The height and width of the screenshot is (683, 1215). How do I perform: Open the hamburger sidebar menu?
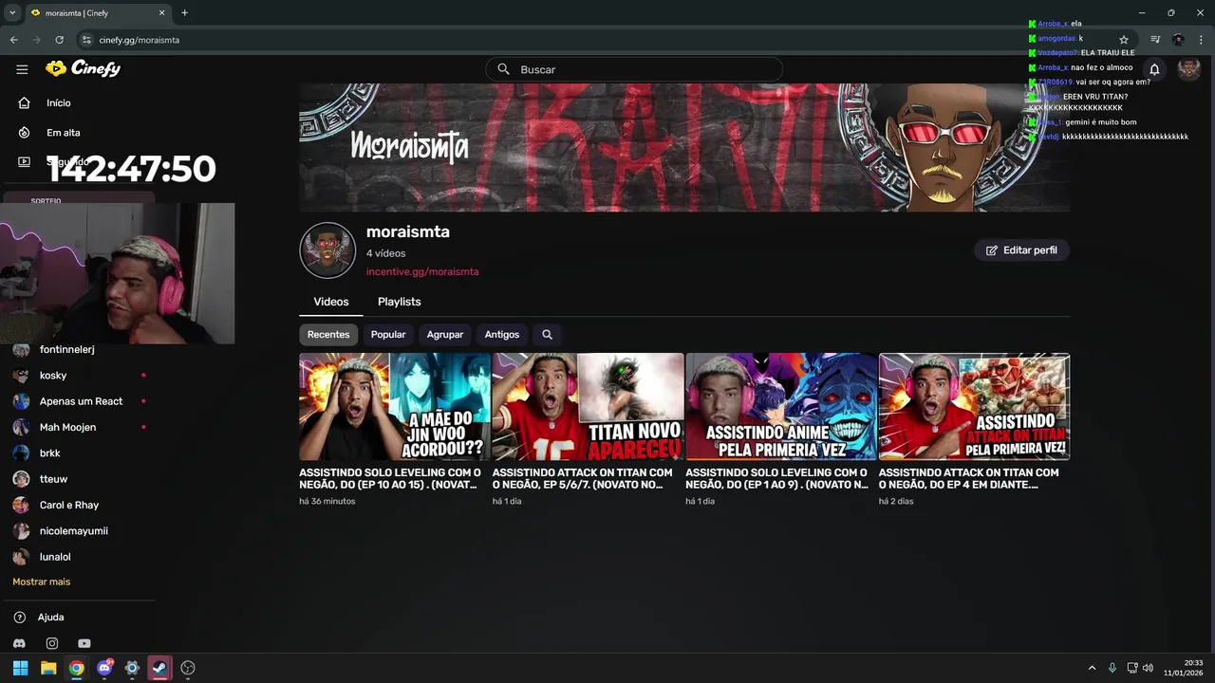22,69
